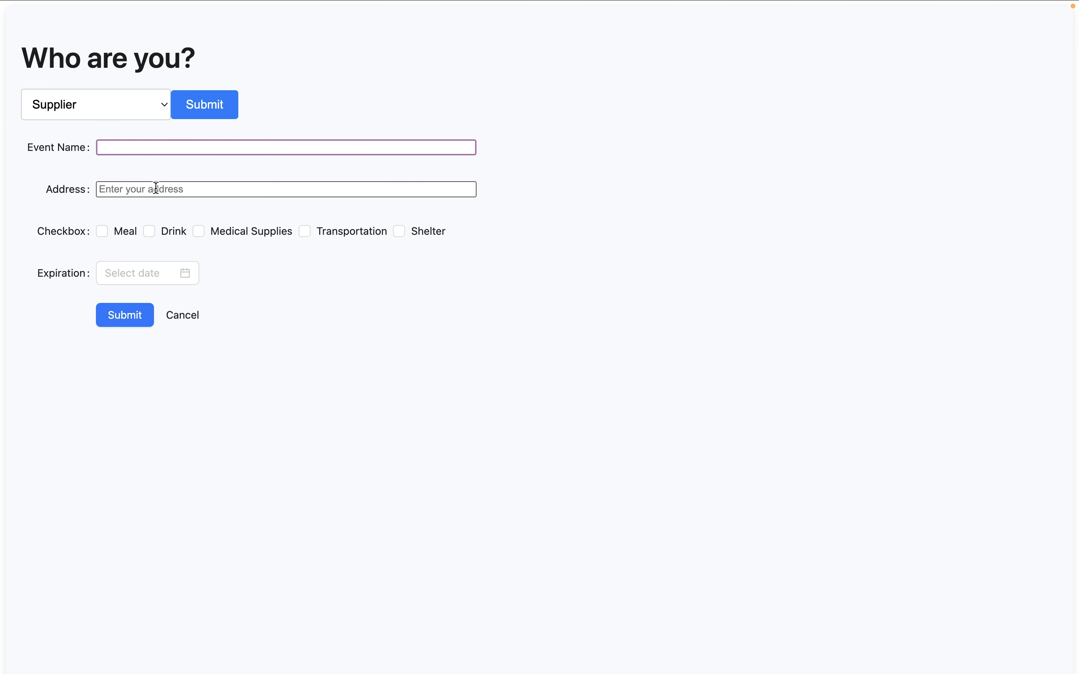Click the Event Name label
Image resolution: width=1079 pixels, height=674 pixels.
(x=56, y=148)
